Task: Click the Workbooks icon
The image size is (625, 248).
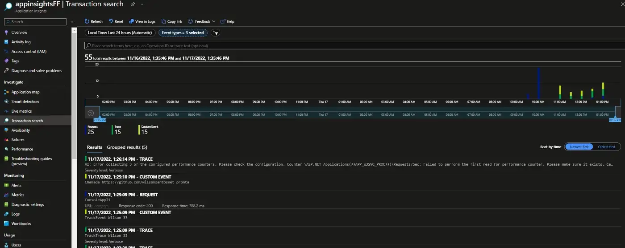Action: (x=7, y=224)
